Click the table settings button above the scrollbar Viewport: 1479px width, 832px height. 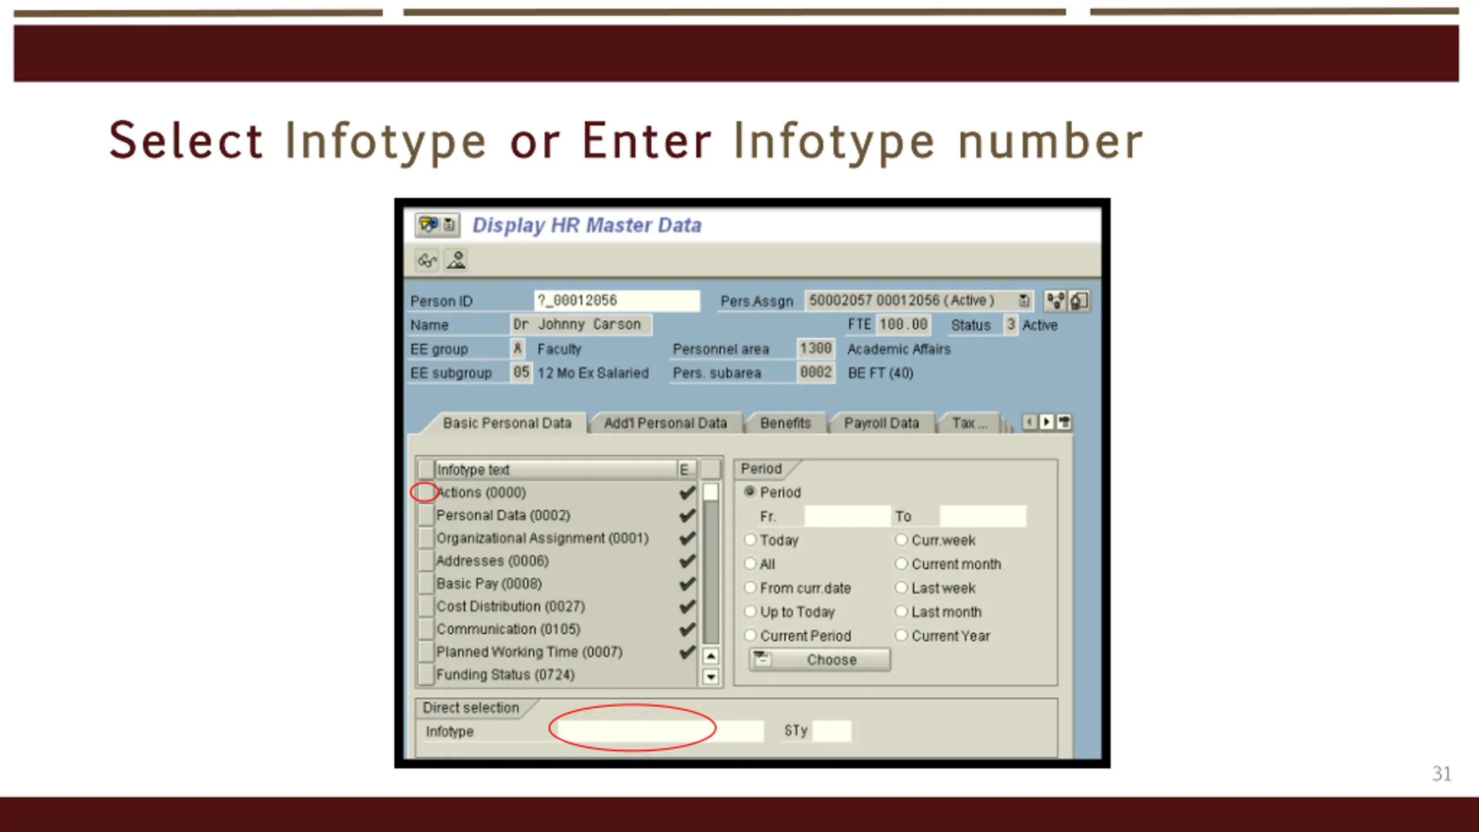pos(711,469)
